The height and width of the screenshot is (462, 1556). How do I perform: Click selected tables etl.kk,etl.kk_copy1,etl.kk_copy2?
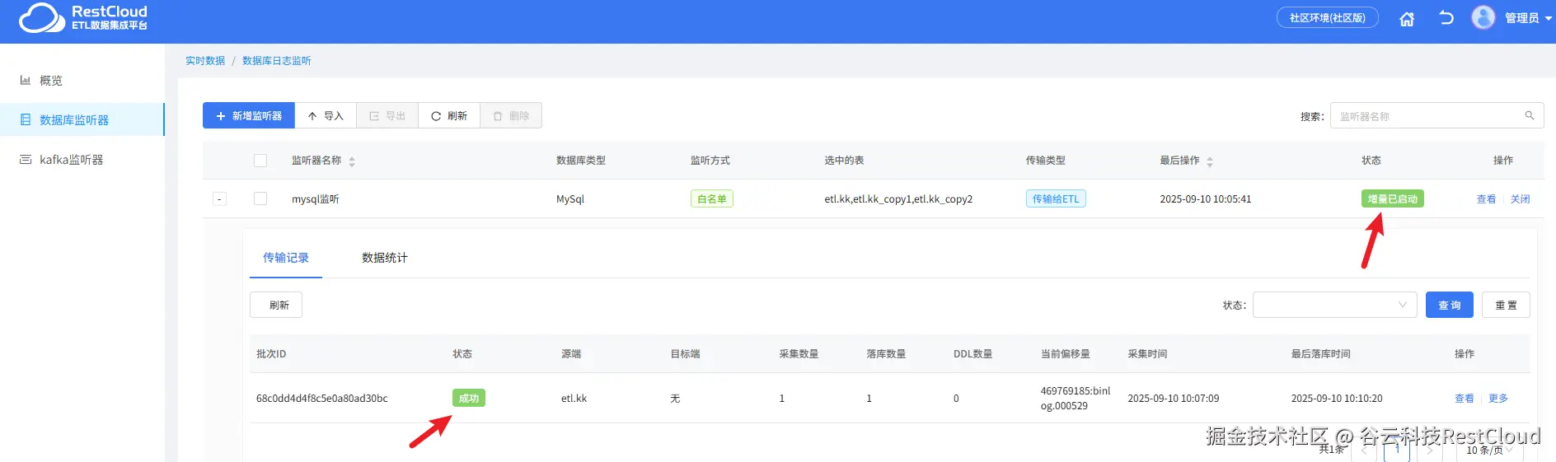coord(898,199)
